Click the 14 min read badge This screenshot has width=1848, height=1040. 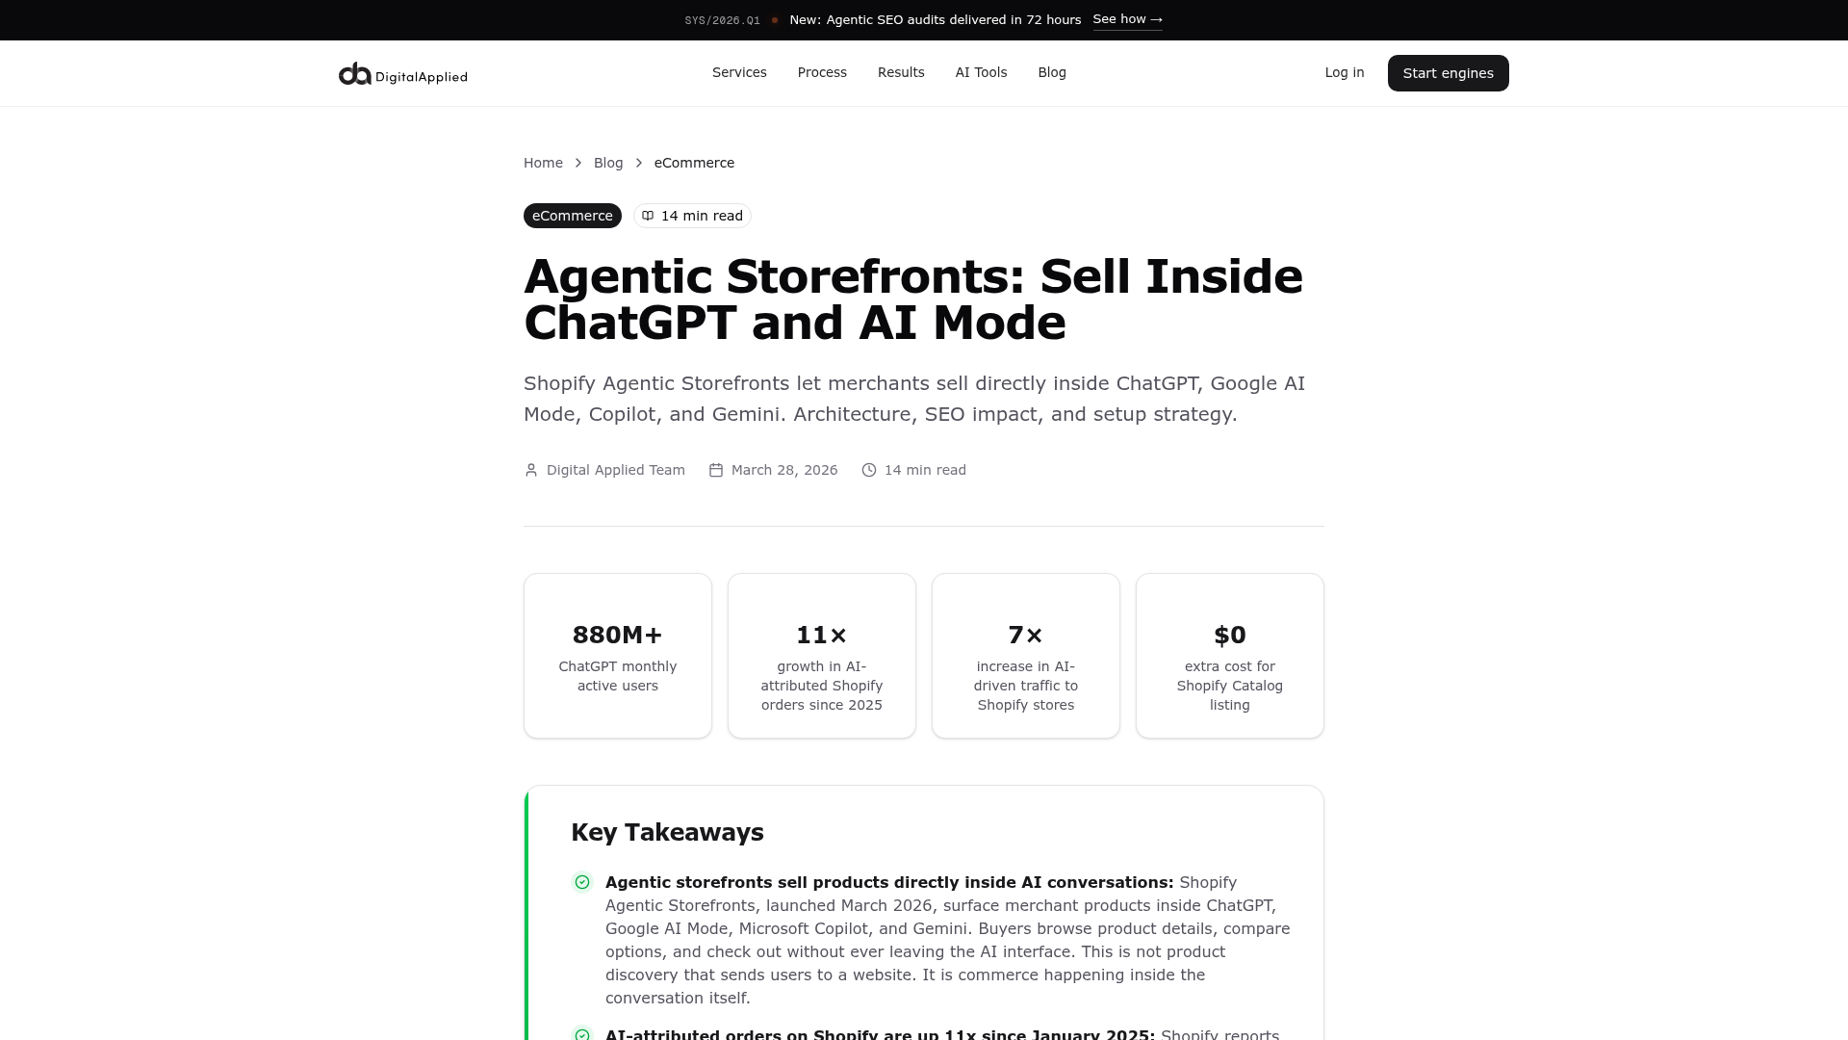click(692, 216)
